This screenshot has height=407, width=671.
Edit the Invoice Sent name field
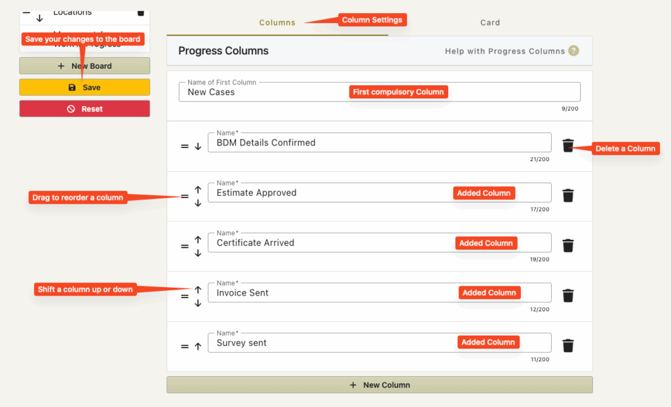coord(379,293)
